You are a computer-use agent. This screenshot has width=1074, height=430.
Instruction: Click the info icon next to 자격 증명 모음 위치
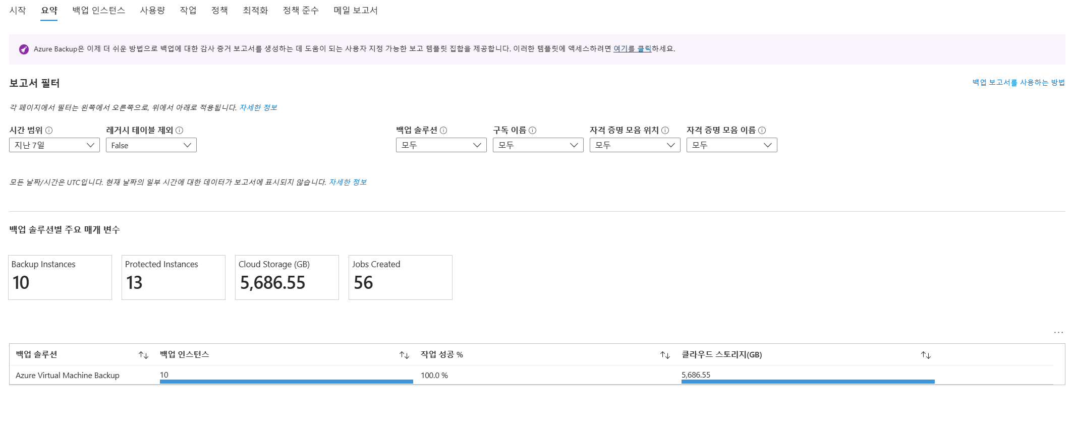665,130
